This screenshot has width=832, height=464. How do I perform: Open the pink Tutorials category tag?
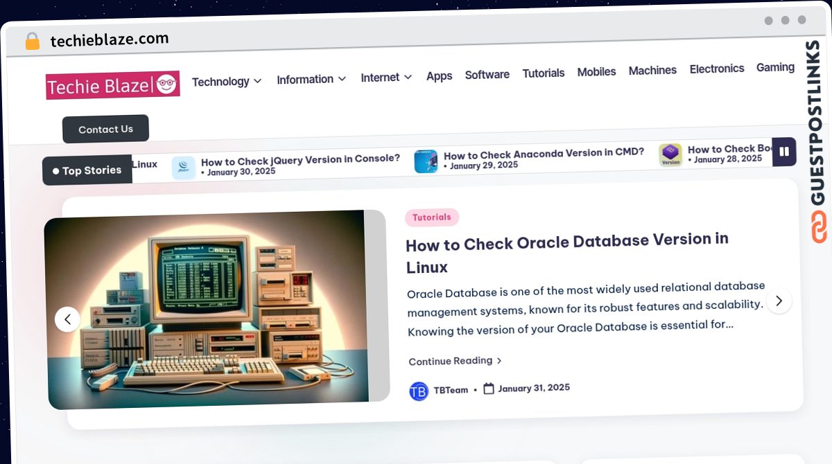pyautogui.click(x=432, y=217)
